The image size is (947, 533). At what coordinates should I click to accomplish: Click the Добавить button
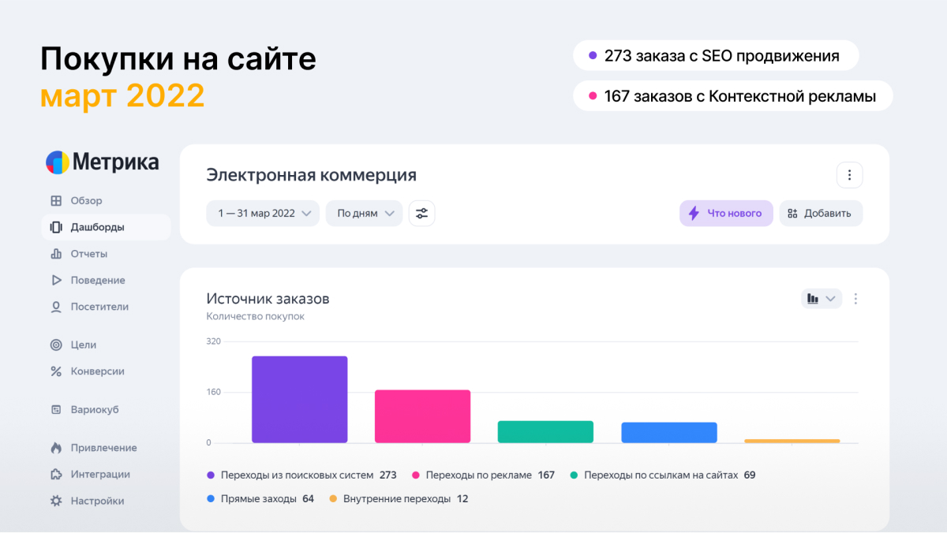[x=821, y=213]
